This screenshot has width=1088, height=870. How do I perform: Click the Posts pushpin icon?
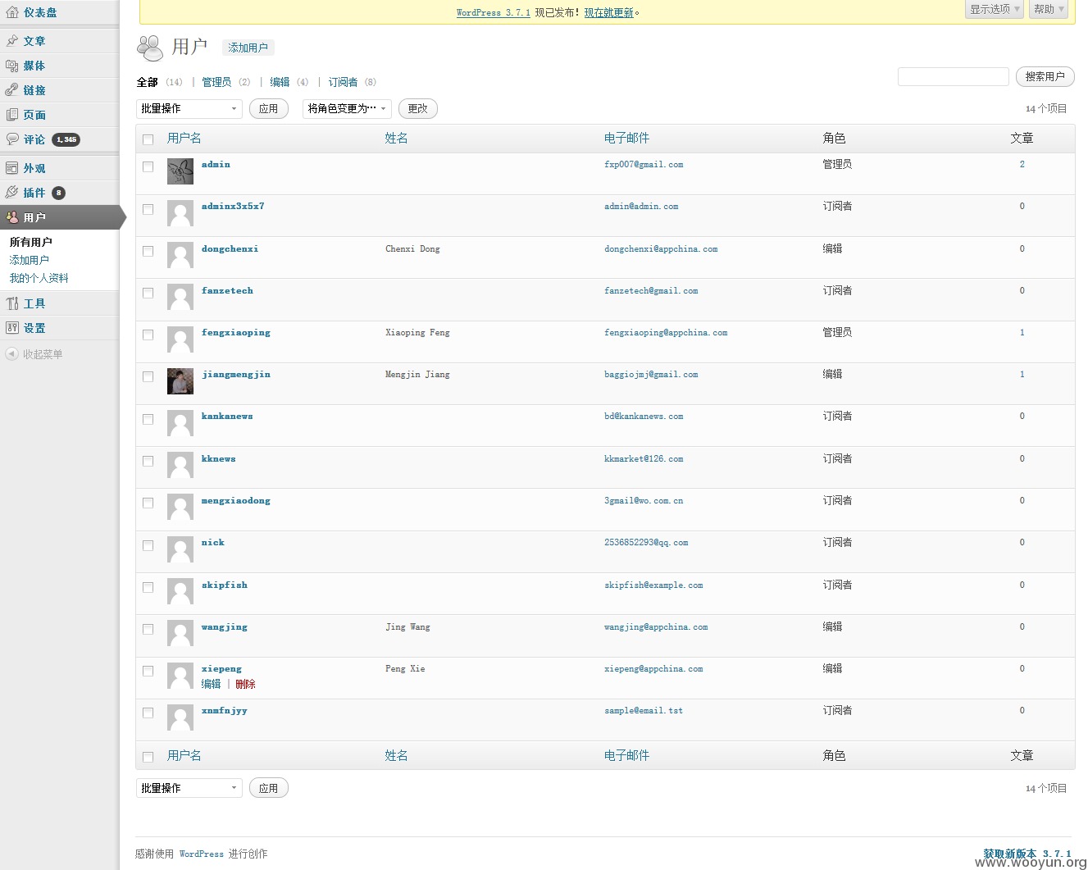coord(12,40)
